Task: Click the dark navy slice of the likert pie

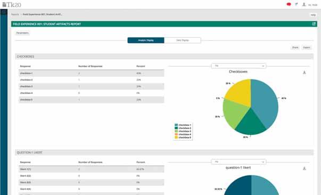Action: tap(240, 186)
